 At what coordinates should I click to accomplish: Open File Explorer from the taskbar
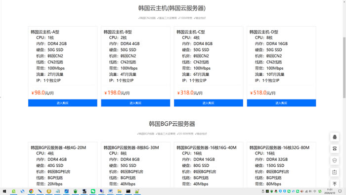pos(120,191)
